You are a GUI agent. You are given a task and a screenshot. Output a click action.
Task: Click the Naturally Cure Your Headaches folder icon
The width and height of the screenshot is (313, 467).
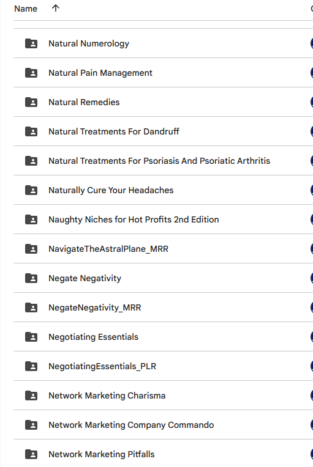tap(31, 190)
